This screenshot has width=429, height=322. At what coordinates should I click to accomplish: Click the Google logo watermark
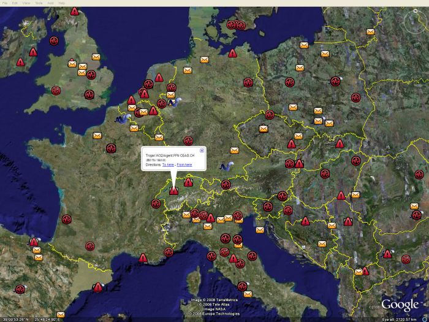400,305
